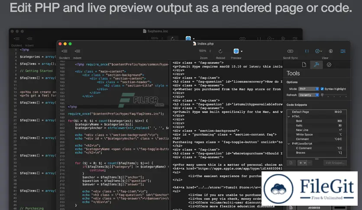Screen dimensions: 362x210
Task: Click the Tumult Store link line in preview
Action: click(217, 187)
